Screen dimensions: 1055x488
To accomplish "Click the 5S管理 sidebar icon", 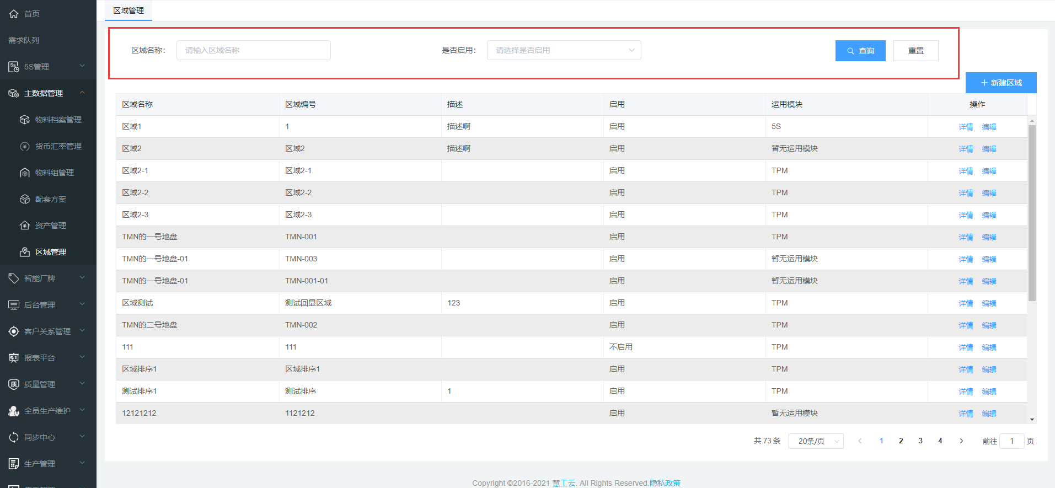I will tap(14, 67).
